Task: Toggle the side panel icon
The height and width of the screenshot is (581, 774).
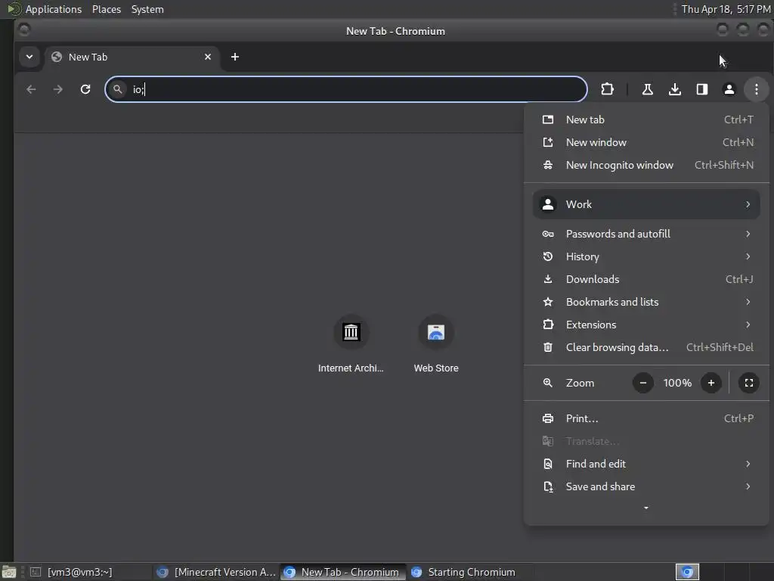Action: (x=702, y=89)
